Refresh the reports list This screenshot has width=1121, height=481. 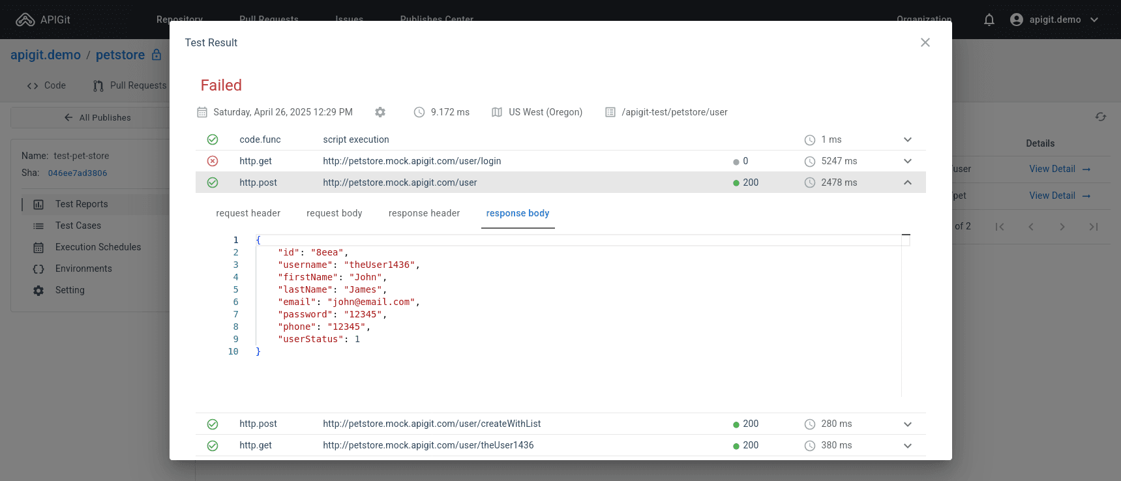(x=1101, y=117)
